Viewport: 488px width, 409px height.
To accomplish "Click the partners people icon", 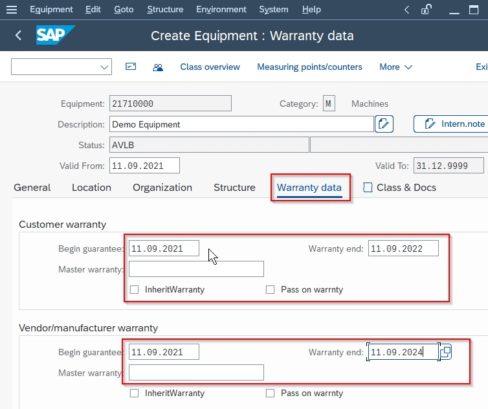I will [x=158, y=67].
